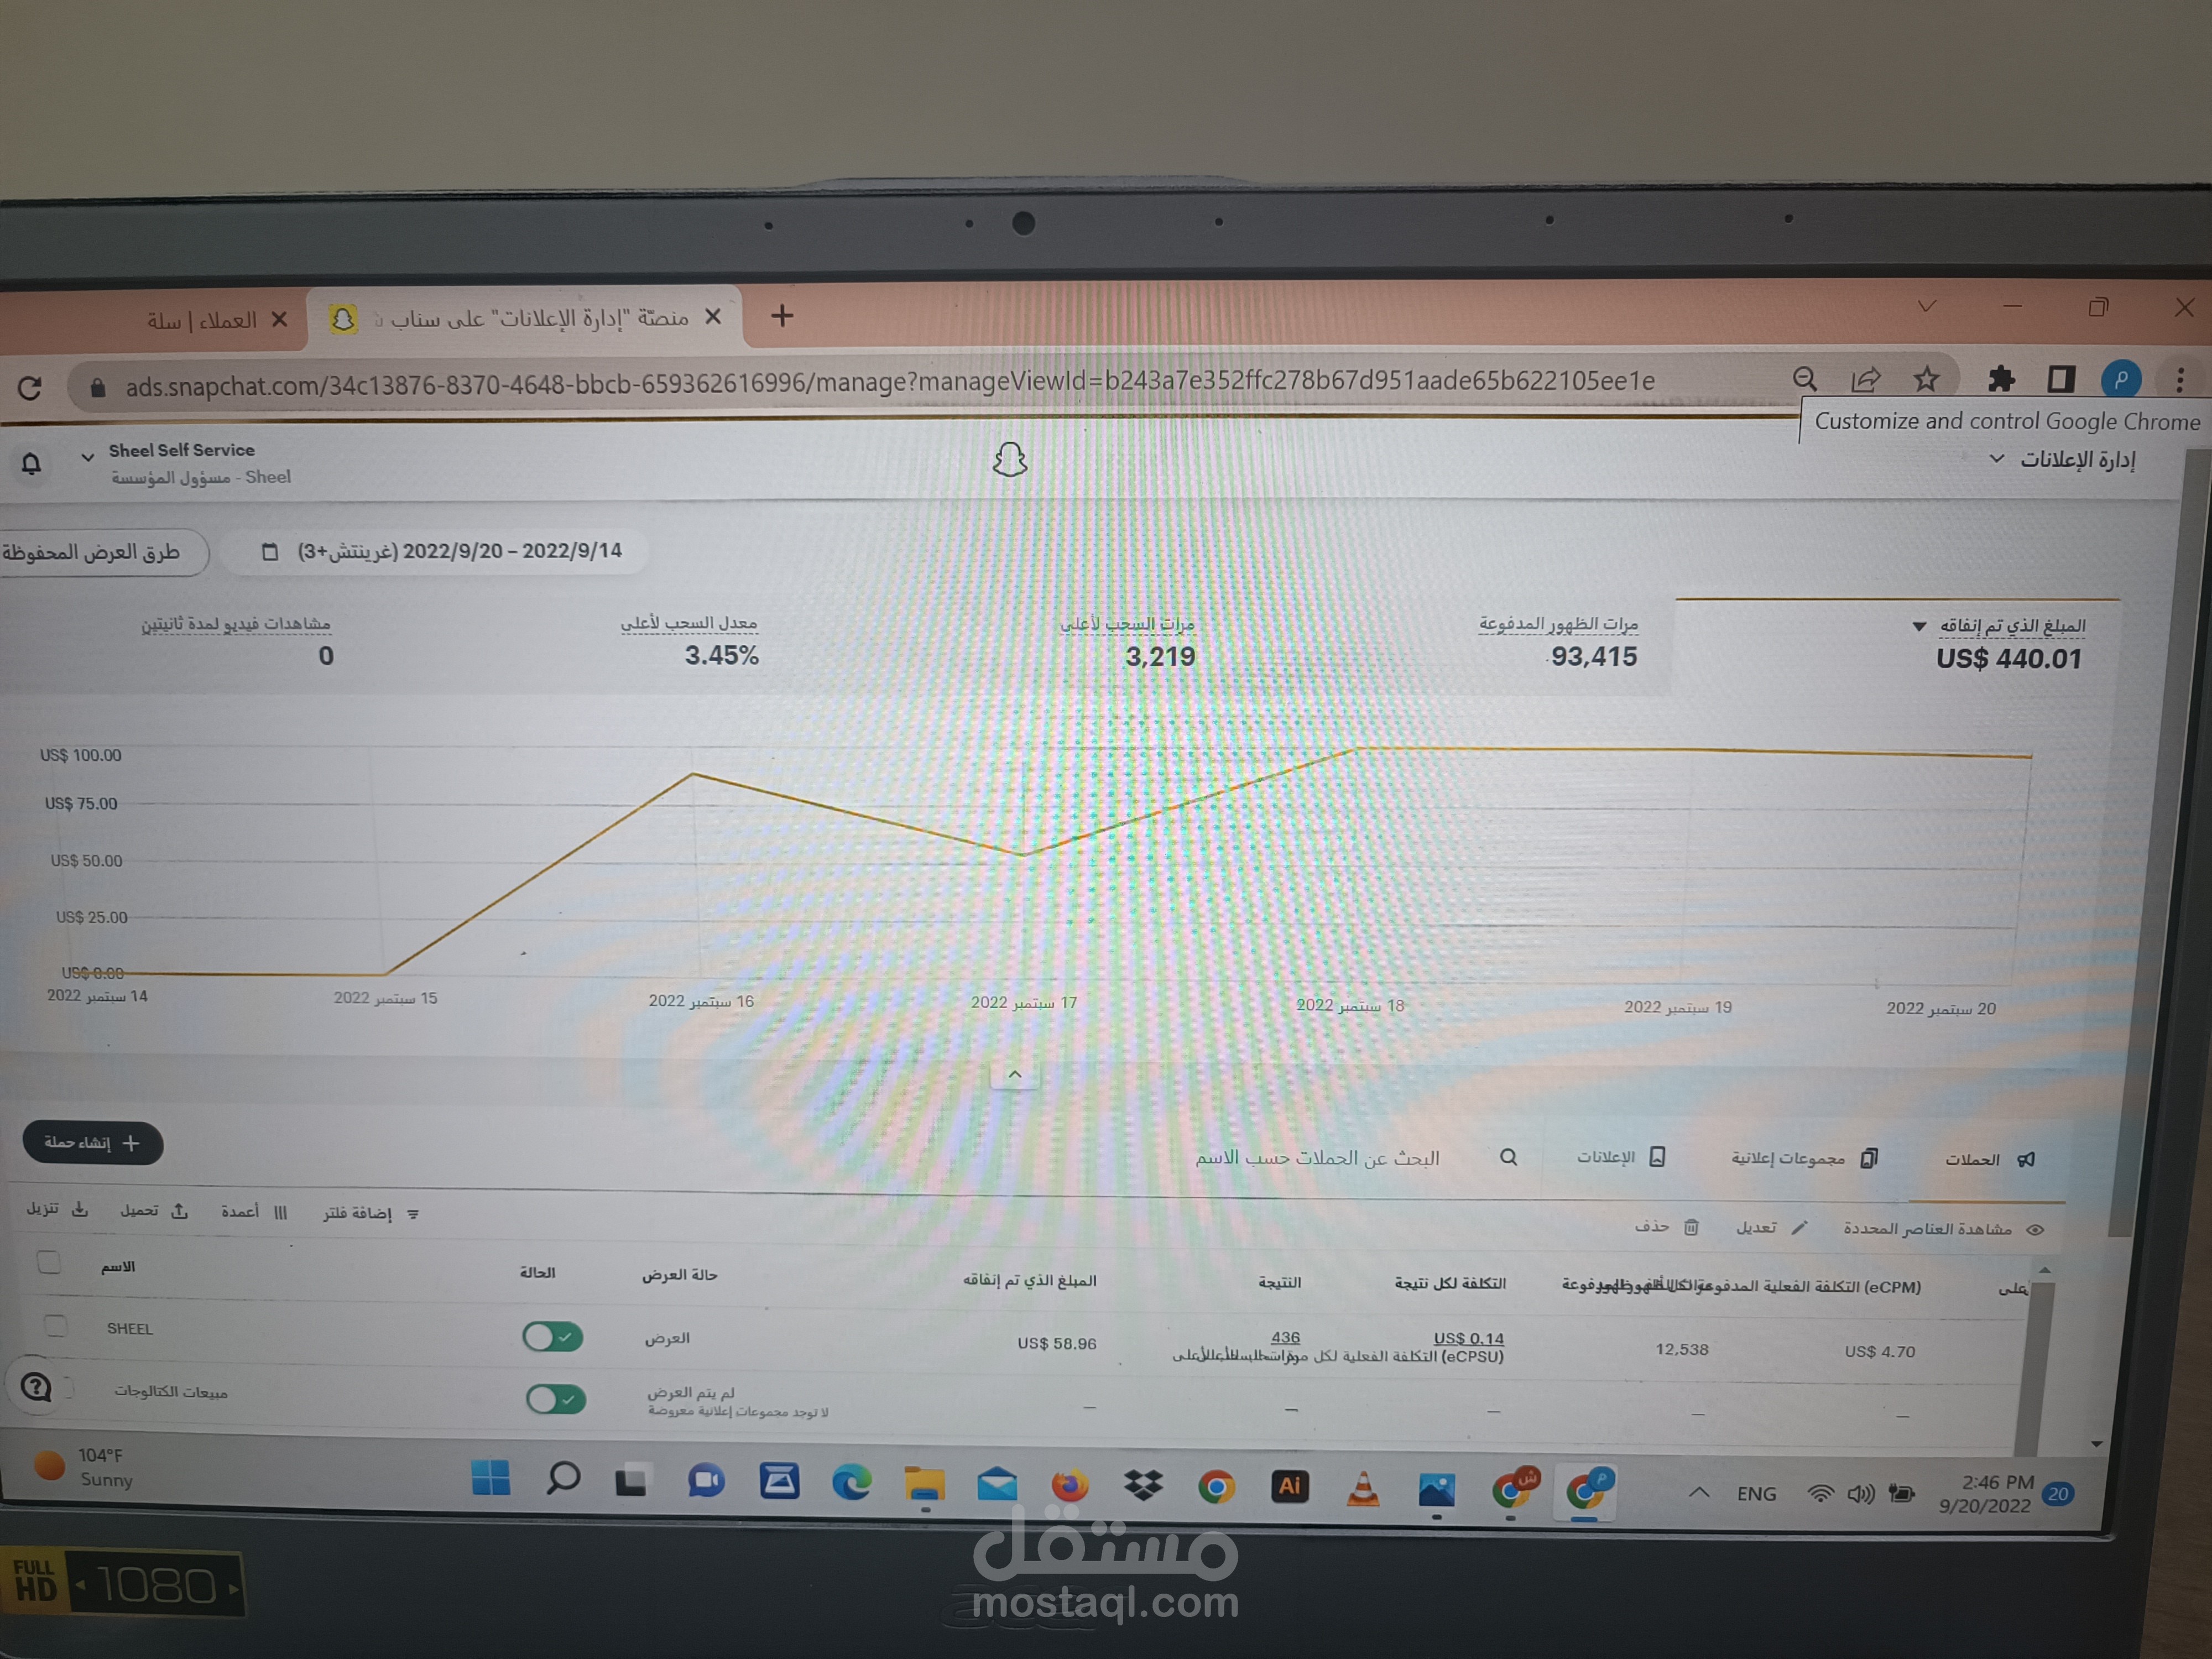Open the help question-mark chat icon

pos(36,1387)
